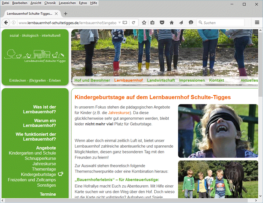
Task: Open the Datei menu
Action: [x=5, y=3]
